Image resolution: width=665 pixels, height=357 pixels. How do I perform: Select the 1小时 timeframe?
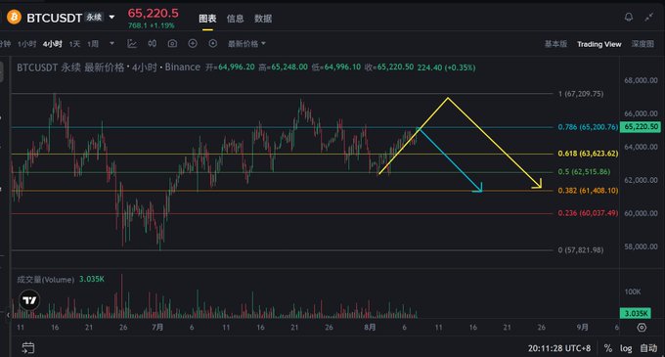coord(26,44)
